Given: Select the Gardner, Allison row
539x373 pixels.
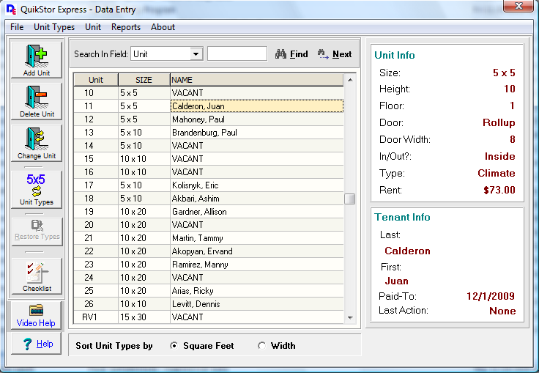Looking at the screenshot, I should point(209,212).
